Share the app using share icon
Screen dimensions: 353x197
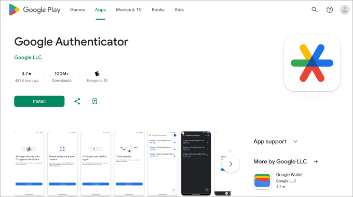coord(77,101)
